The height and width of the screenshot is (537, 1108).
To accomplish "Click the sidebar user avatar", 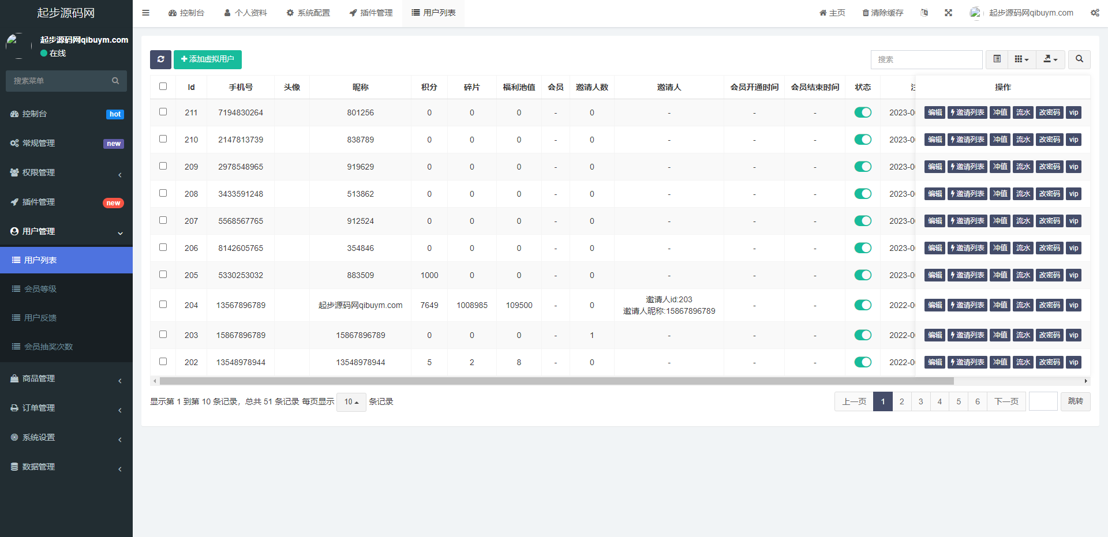I will 18,46.
